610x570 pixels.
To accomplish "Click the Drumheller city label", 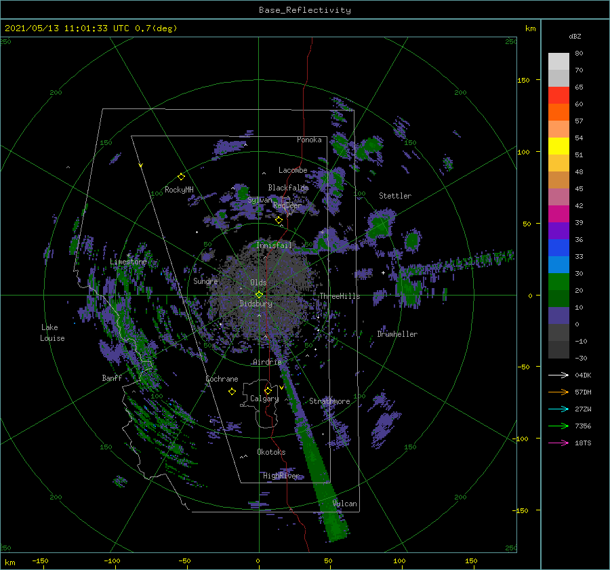I will click(x=397, y=334).
